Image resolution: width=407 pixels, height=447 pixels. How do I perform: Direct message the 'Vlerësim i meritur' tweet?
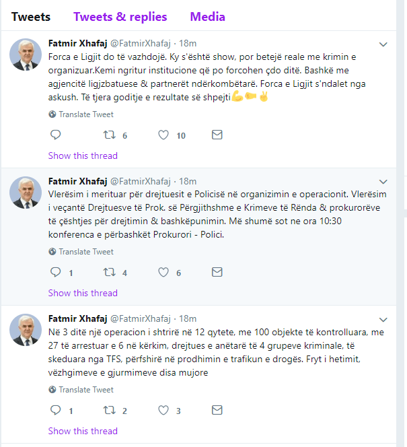pos(217,273)
